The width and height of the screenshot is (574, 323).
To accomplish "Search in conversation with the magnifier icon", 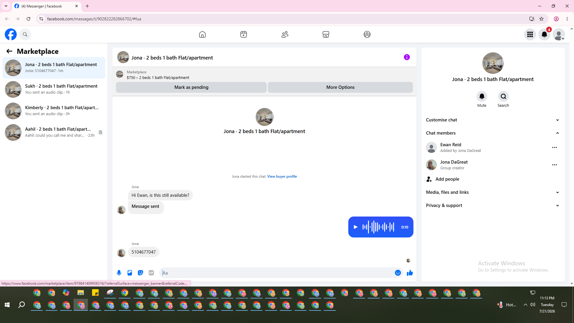I will (503, 96).
